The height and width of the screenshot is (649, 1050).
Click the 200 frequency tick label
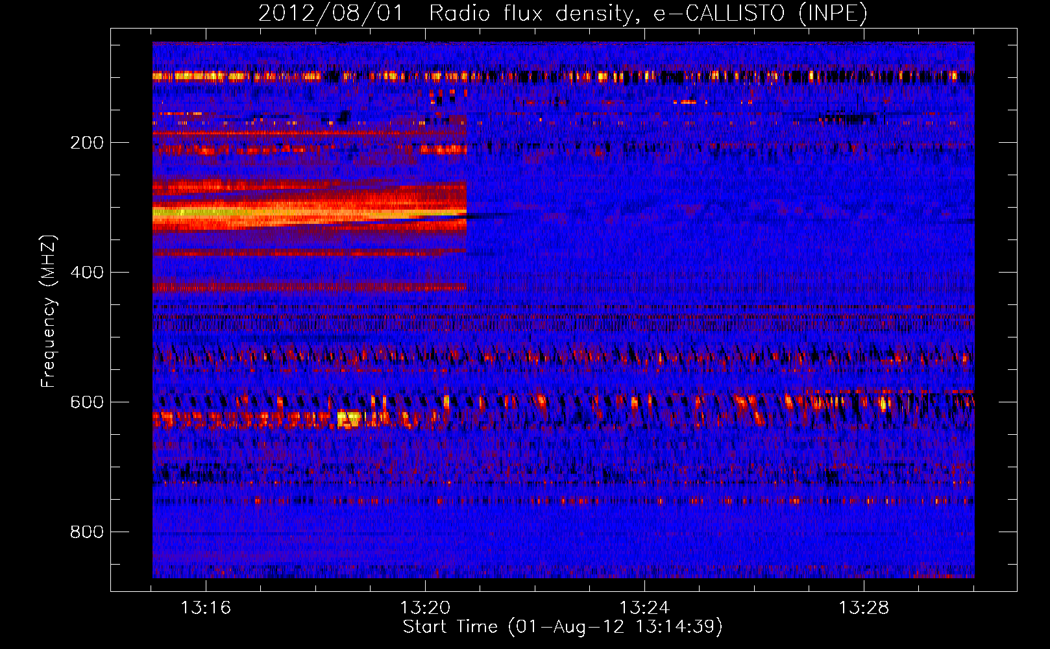(87, 143)
